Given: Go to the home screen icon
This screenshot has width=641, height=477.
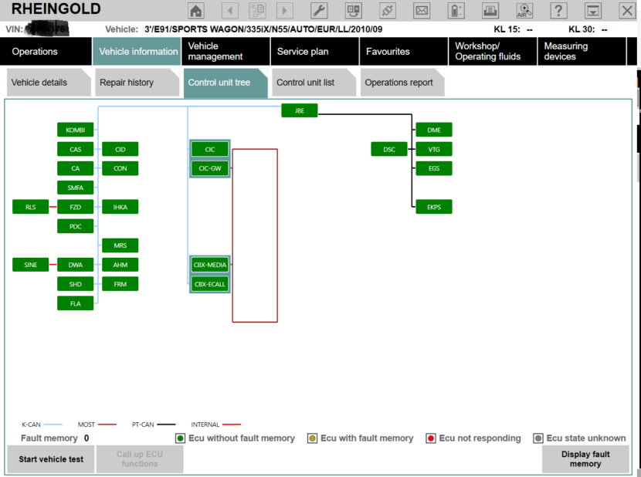Looking at the screenshot, I should [196, 11].
